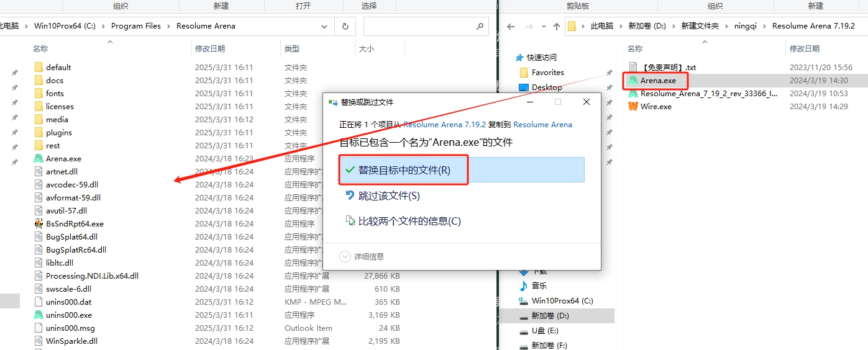
Task: Click the 【免责声明】.txt file icon
Action: click(633, 67)
